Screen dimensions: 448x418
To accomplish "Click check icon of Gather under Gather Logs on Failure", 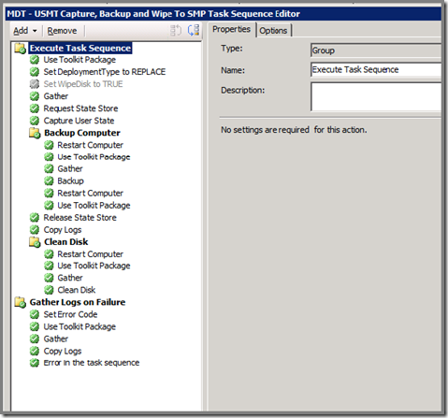I will pyautogui.click(x=35, y=339).
